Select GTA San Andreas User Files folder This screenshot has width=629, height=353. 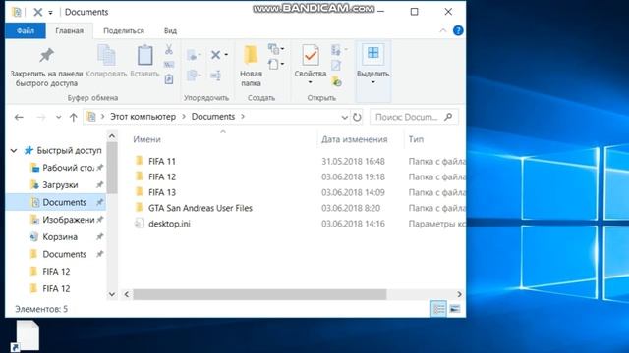coord(200,208)
